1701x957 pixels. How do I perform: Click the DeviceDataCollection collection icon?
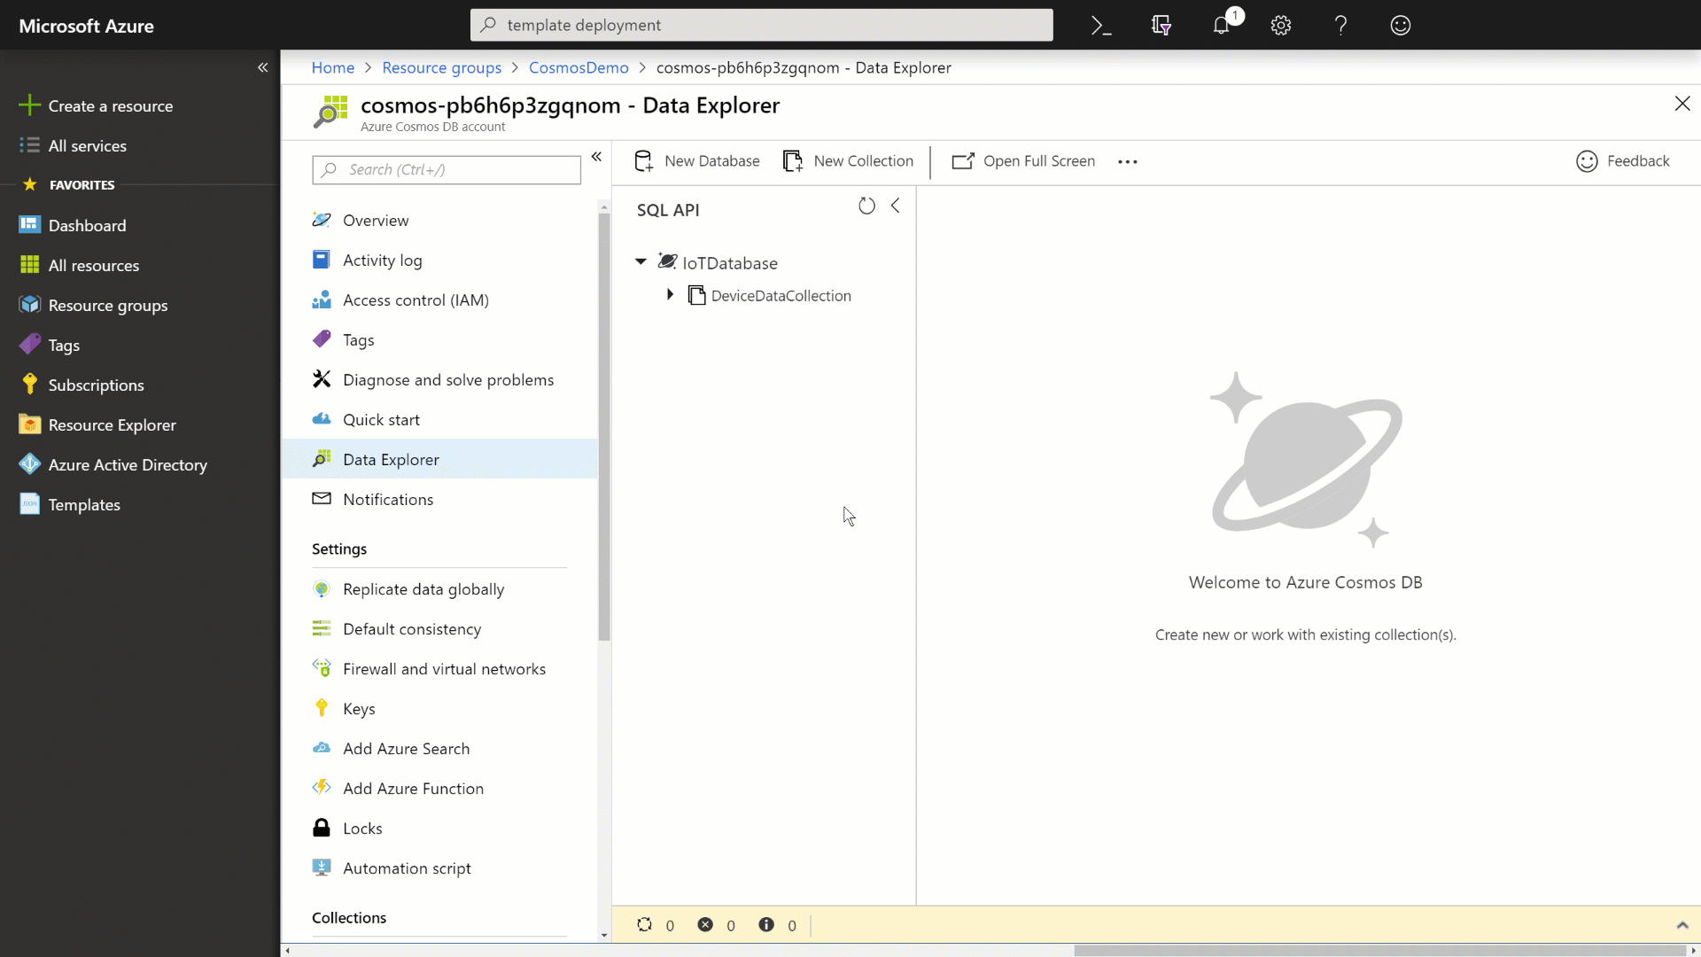tap(696, 296)
